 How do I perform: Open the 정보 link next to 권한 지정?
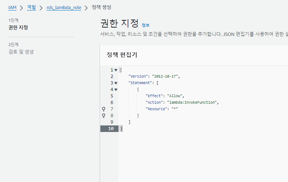[145, 25]
